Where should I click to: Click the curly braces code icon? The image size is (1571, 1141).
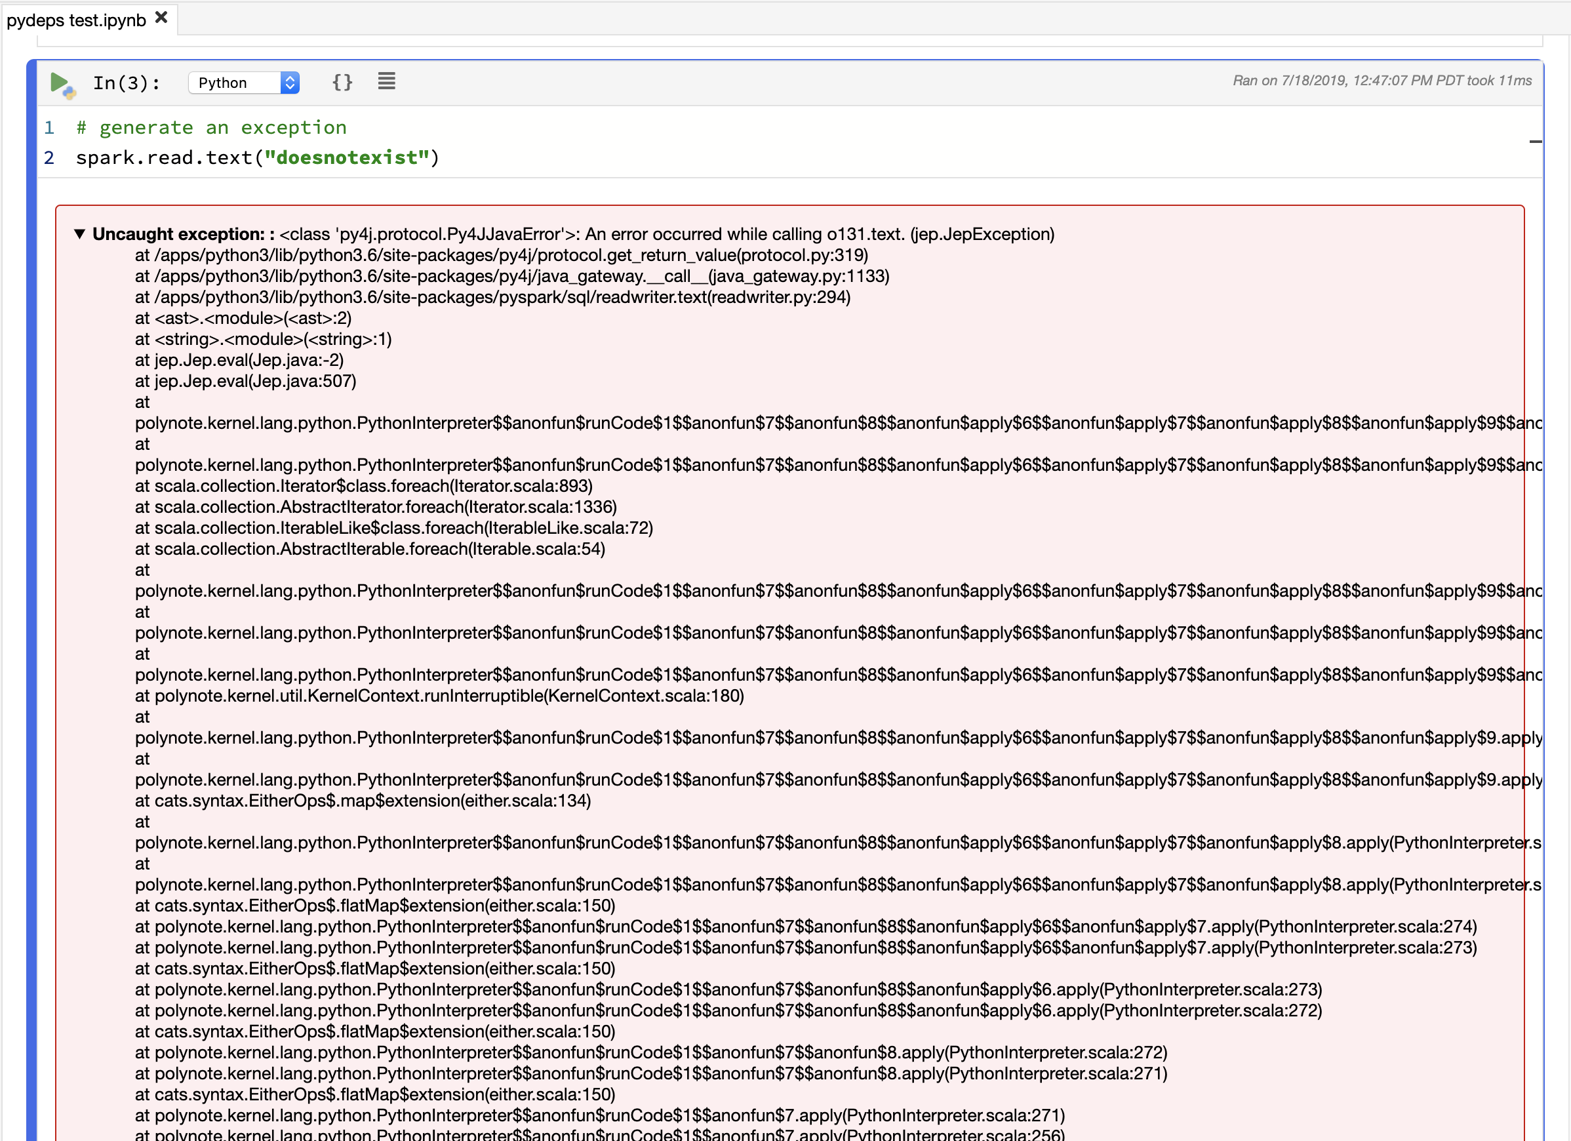342,81
